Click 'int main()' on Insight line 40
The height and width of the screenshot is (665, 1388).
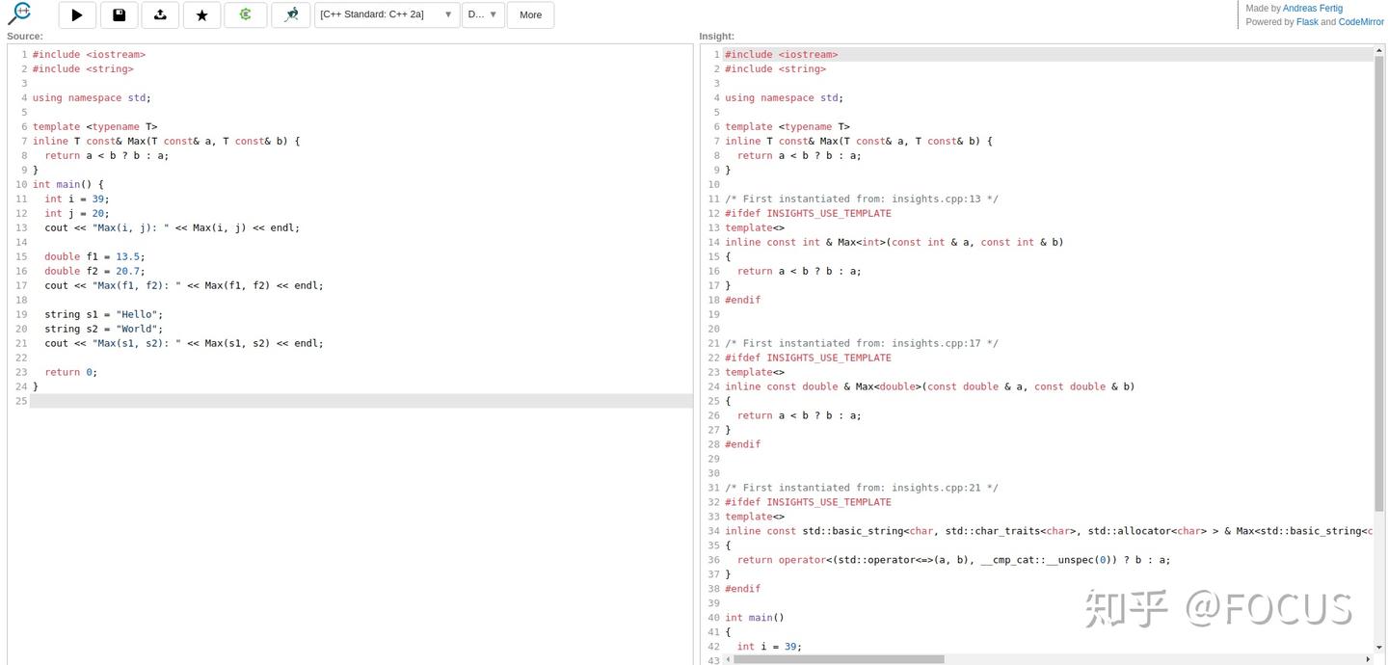point(755,618)
